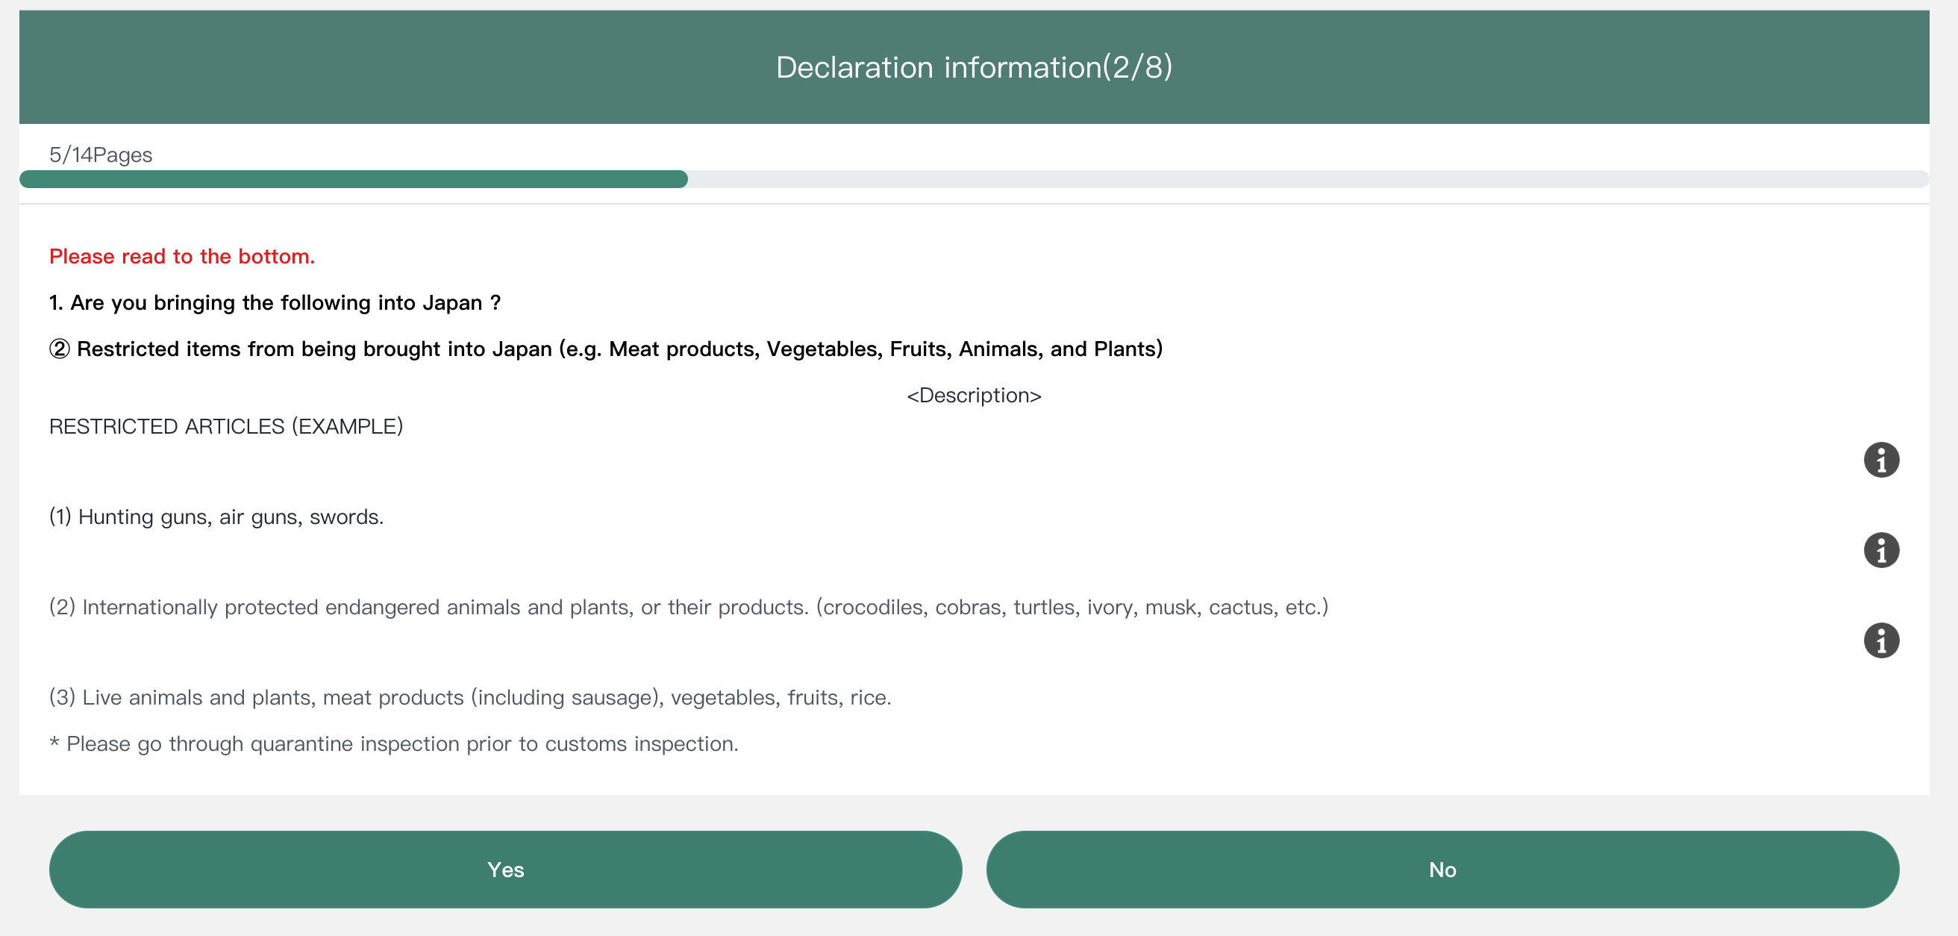Image resolution: width=1958 pixels, height=936 pixels.
Task: Open info icon for endangered animals item
Action: pos(1881,551)
